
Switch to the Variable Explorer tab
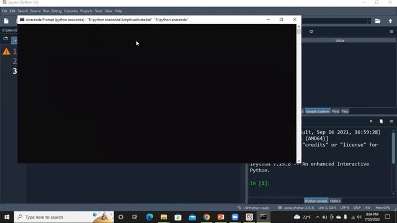pos(317,111)
